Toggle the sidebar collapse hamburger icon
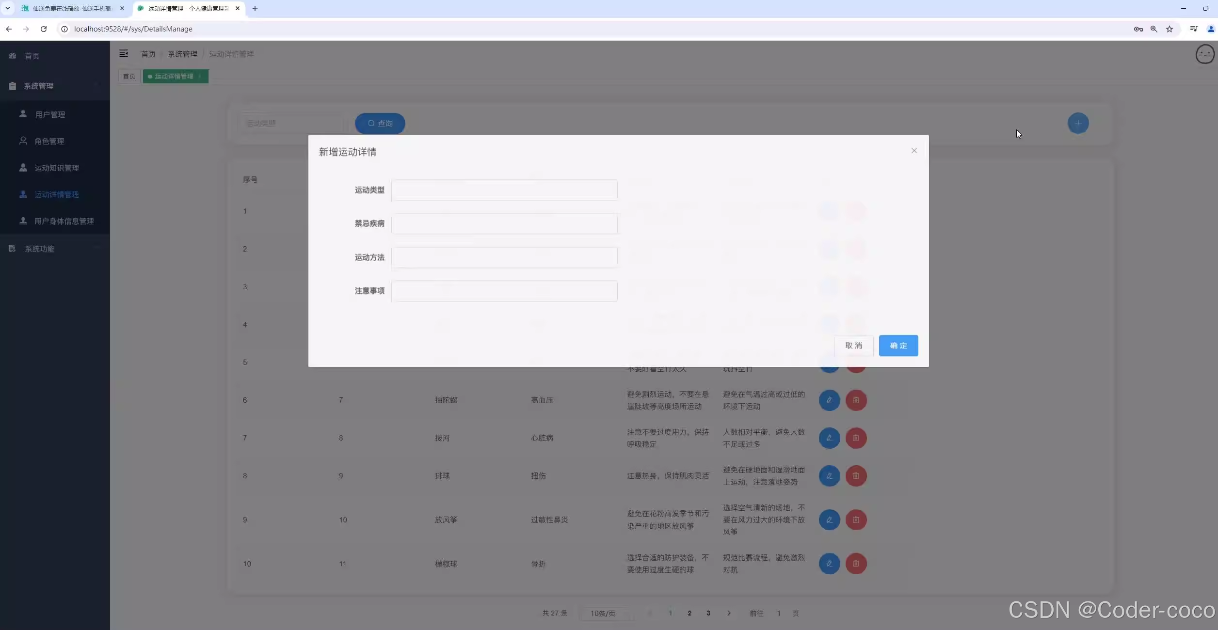 click(124, 54)
